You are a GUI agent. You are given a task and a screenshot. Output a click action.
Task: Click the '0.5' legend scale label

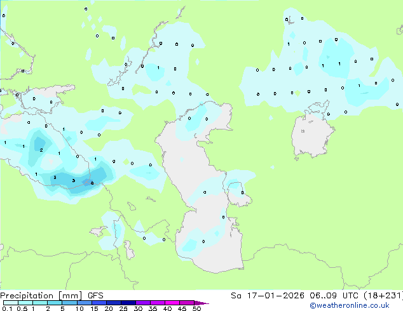(x=22, y=308)
